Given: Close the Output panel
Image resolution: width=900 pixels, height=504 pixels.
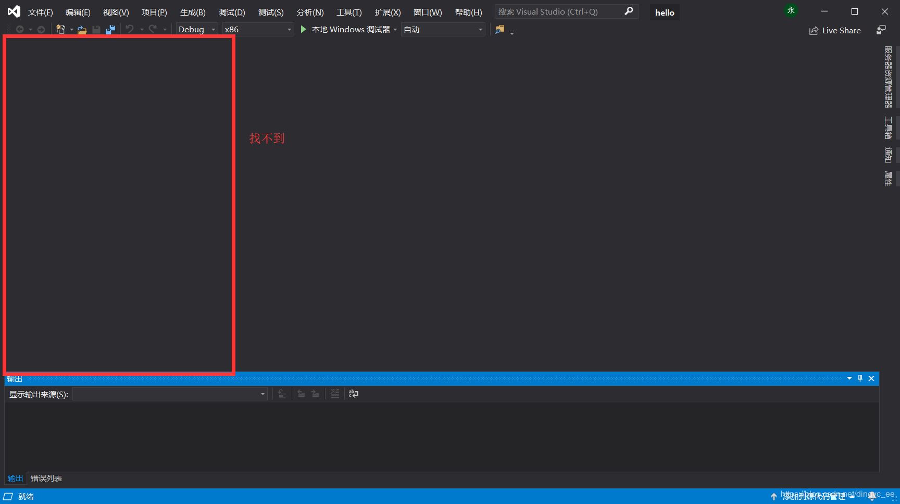Looking at the screenshot, I should click(x=871, y=379).
